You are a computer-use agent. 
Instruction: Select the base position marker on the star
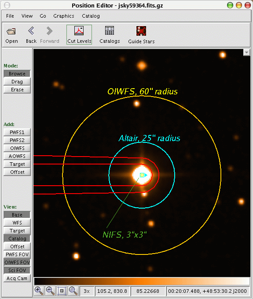coord(142,175)
